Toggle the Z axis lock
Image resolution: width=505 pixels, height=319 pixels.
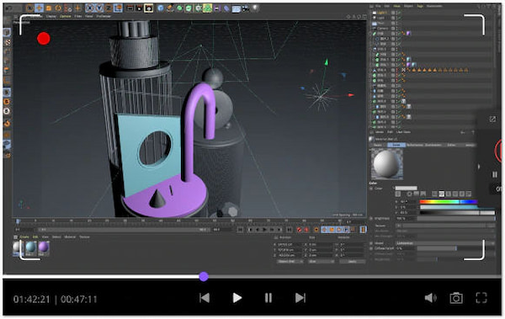109,8
